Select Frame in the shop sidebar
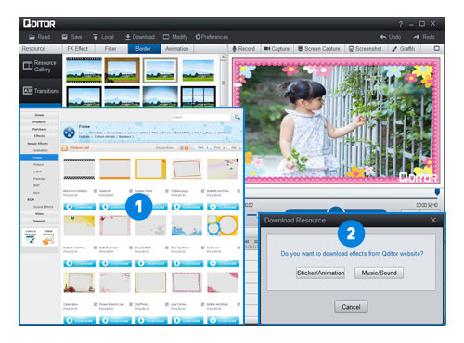This screenshot has height=343, width=464. tap(39, 158)
